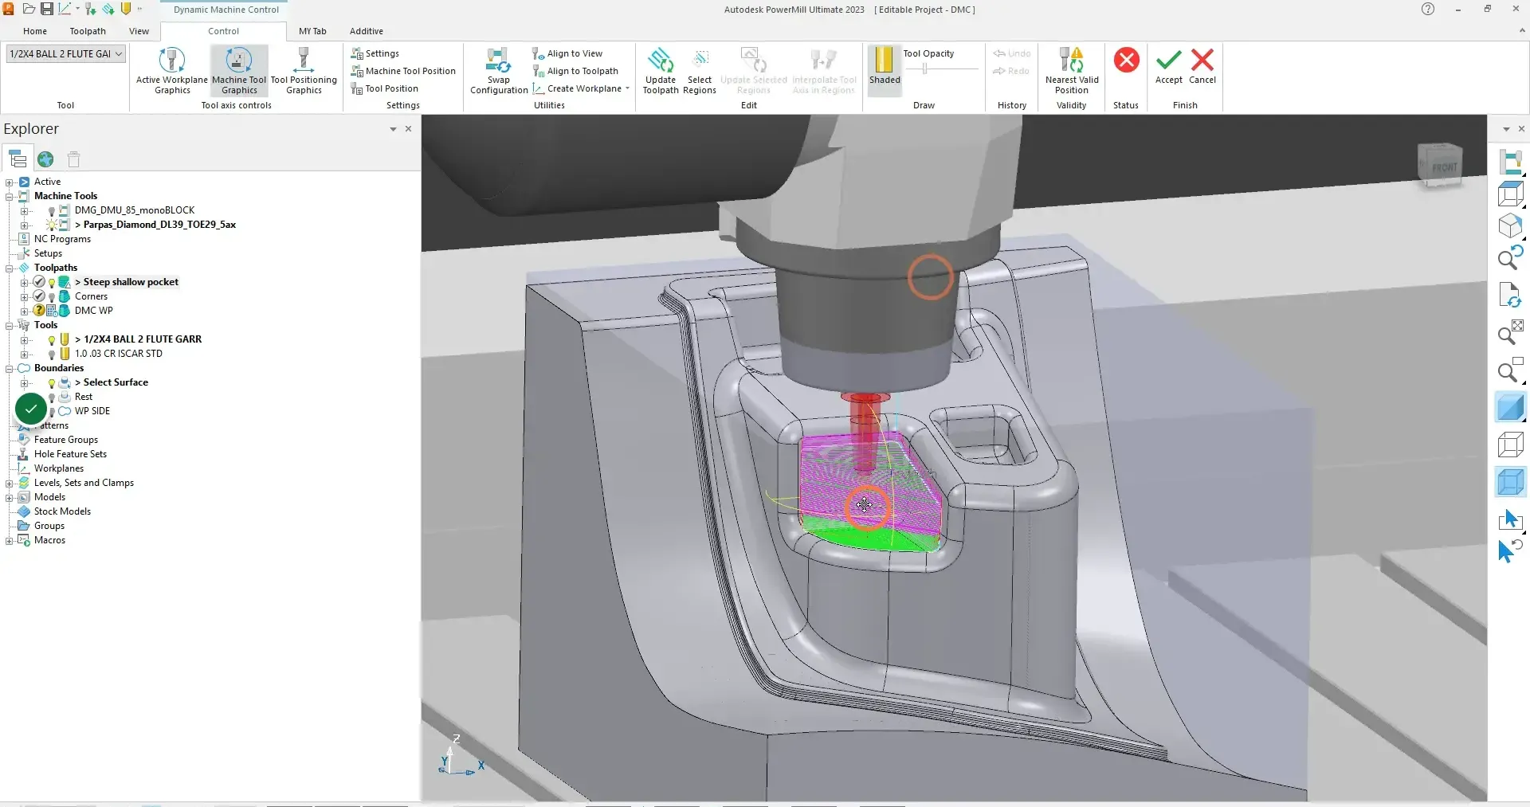Click the previous view magnifier icon
Image resolution: width=1530 pixels, height=807 pixels.
pos(1510,257)
